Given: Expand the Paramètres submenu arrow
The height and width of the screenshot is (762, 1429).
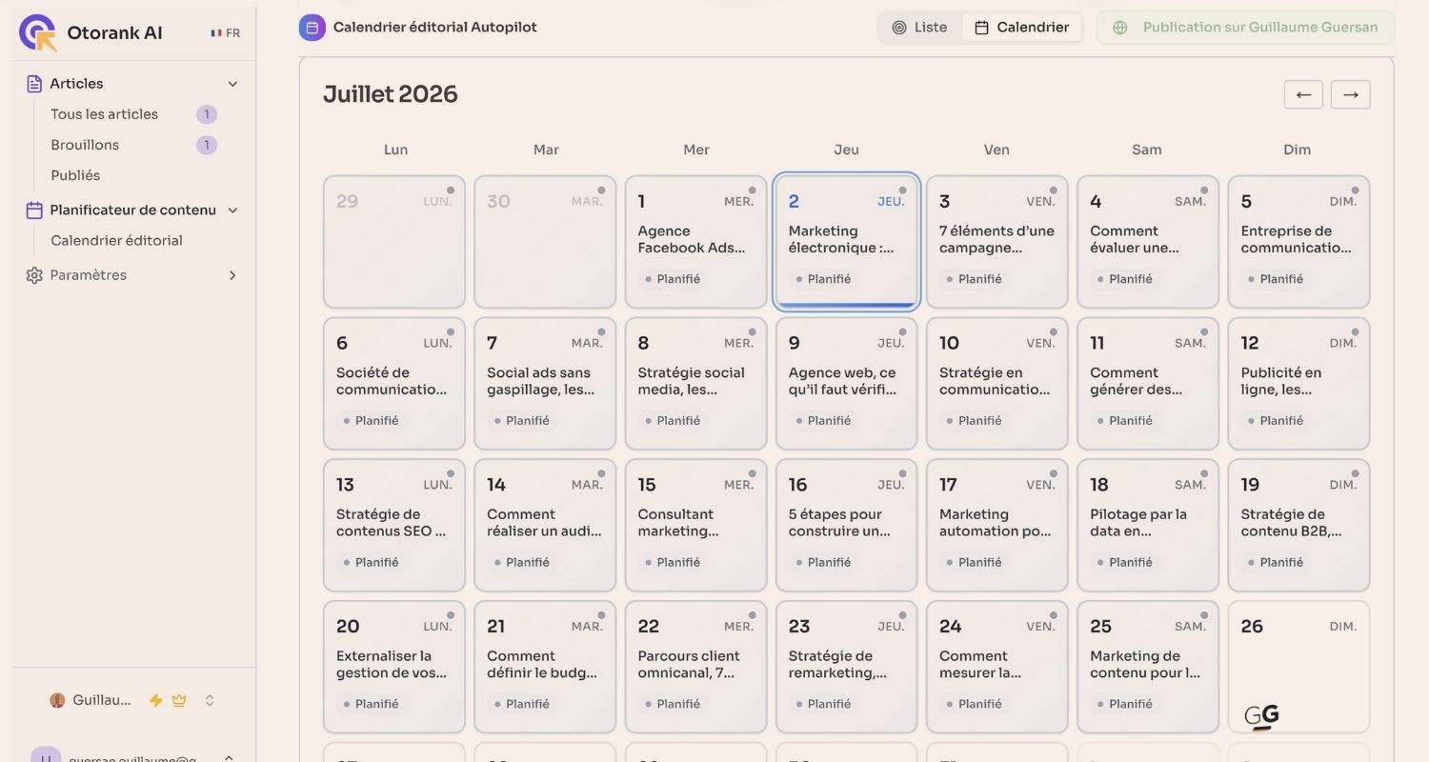Looking at the screenshot, I should pos(232,275).
